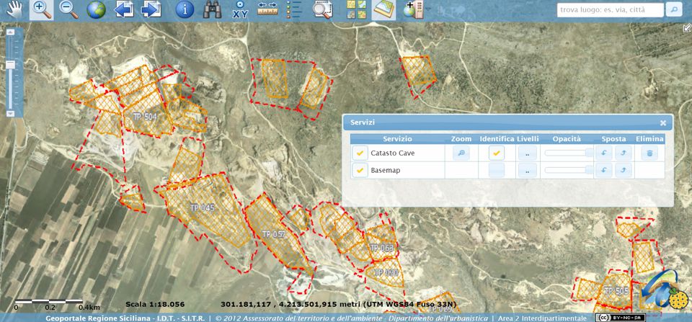The image size is (692, 322).
Task: Go to previous map view arrow
Action: pos(124,10)
